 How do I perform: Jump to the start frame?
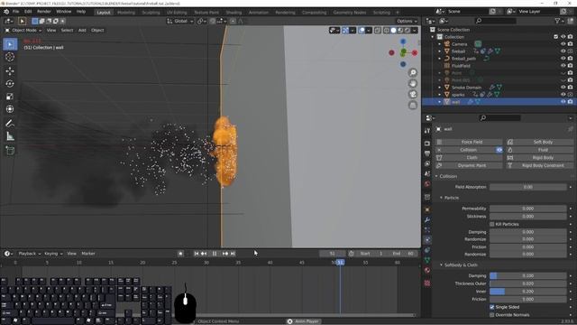pyautogui.click(x=197, y=254)
